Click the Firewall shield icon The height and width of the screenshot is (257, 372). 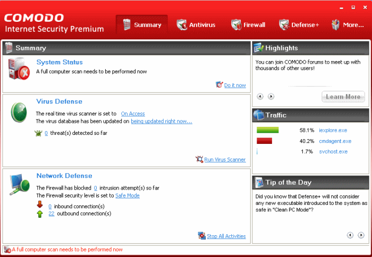pos(236,24)
